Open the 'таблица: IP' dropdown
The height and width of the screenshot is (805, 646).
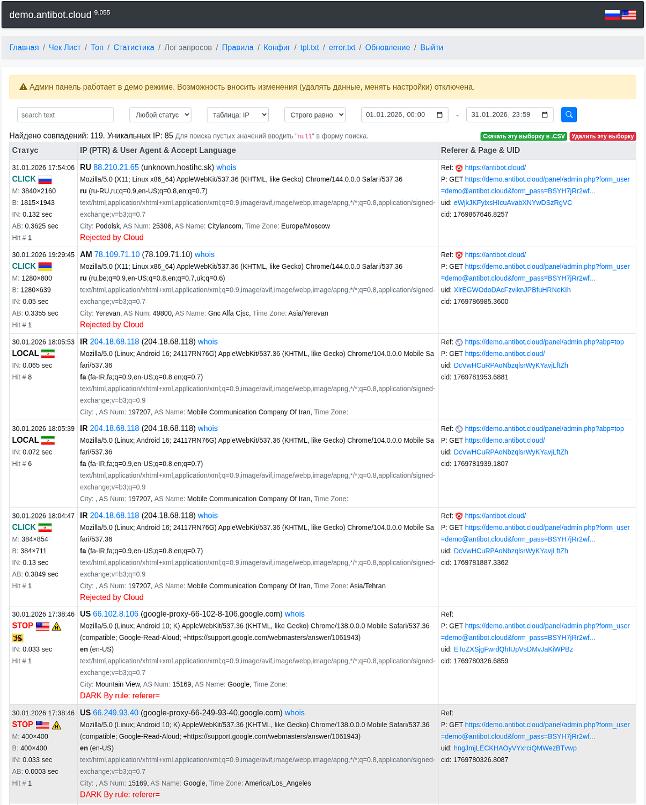pyautogui.click(x=237, y=115)
